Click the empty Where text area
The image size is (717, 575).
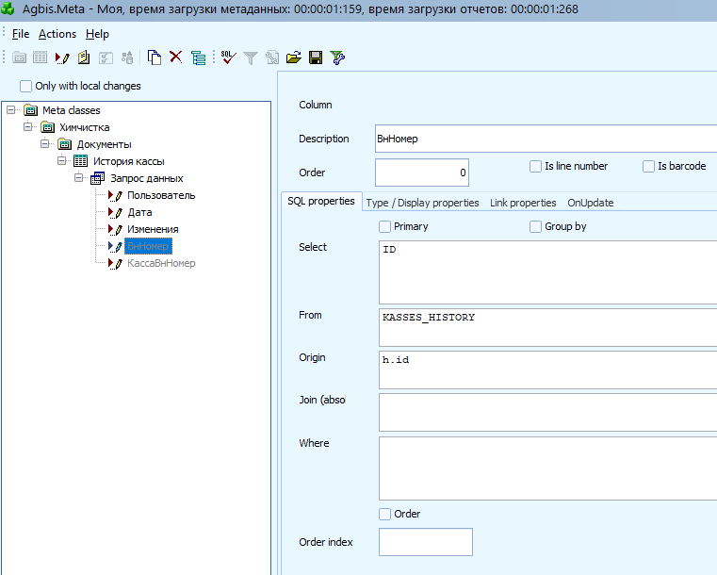(x=547, y=468)
